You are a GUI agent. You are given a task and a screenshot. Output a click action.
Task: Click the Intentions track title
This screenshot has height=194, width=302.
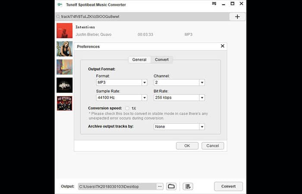click(85, 27)
